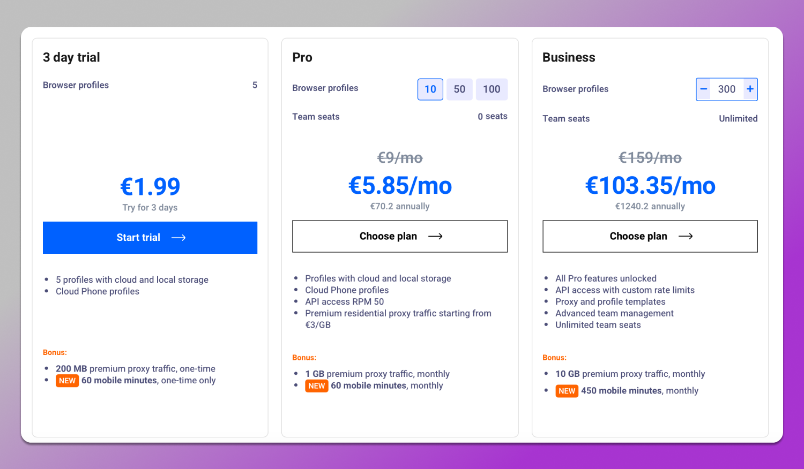
Task: Click the Try for 3 days label
Action: click(150, 208)
